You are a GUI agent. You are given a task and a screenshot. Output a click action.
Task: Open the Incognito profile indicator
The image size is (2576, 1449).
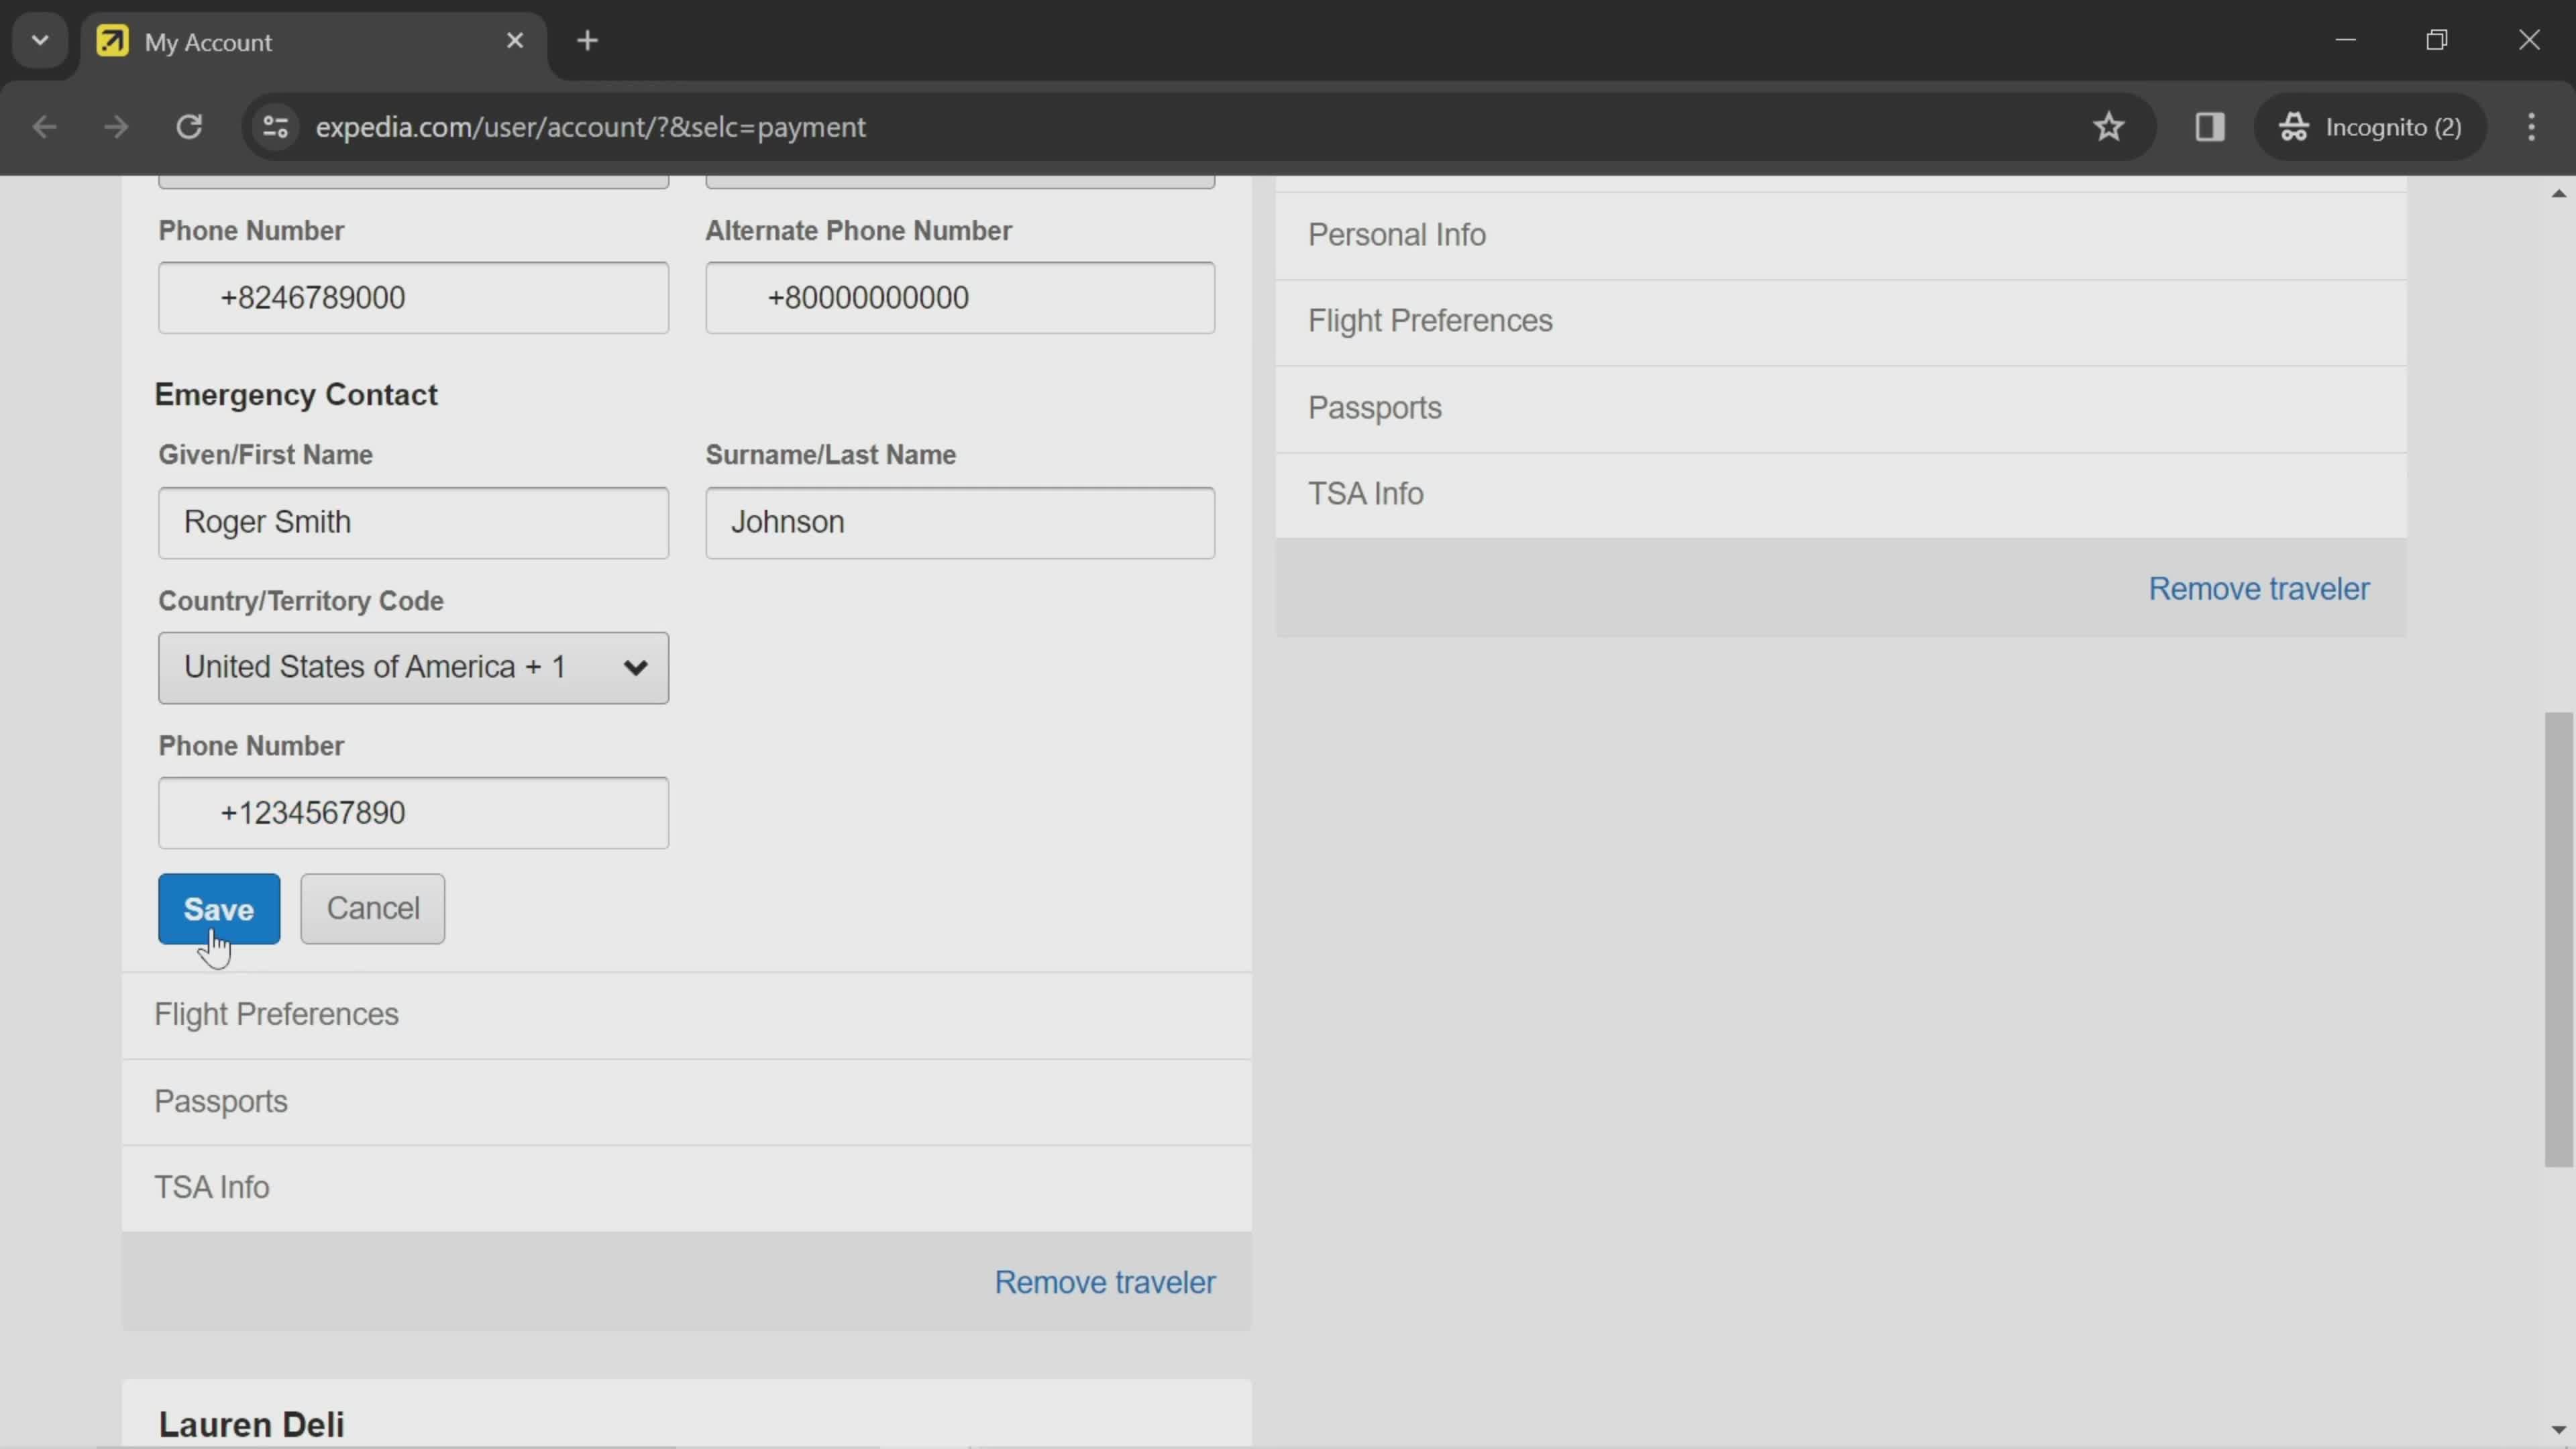pos(2370,127)
